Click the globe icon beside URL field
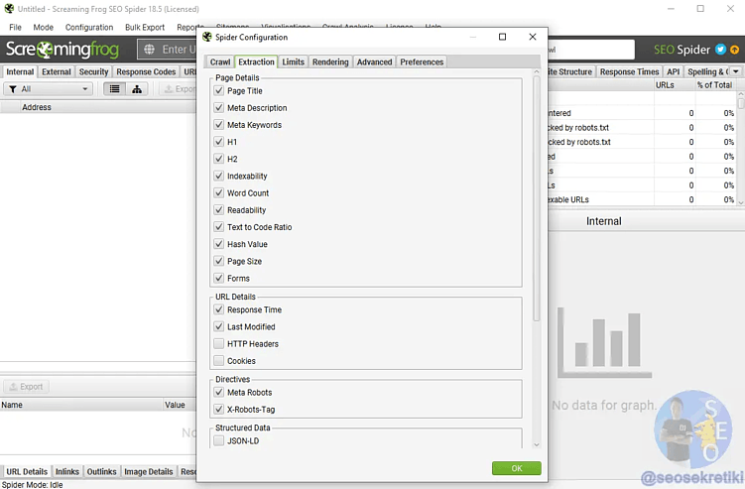This screenshot has width=745, height=489. coord(149,50)
